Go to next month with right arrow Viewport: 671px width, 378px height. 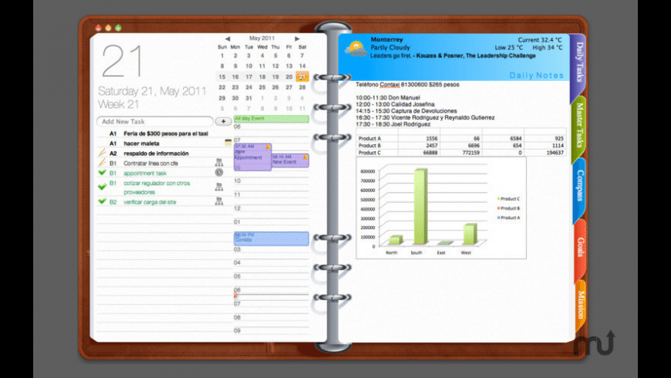coord(297,39)
